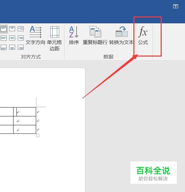
Task: Place cursor in first row's last cell
Action: [x=25, y=112]
